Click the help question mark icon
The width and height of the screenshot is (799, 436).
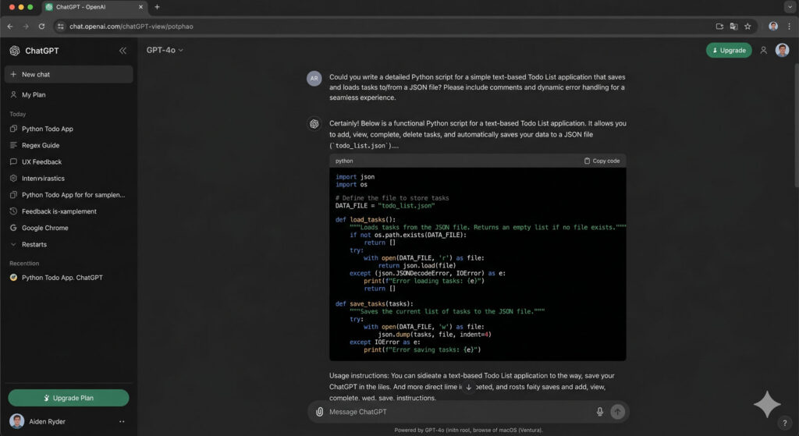coord(785,423)
